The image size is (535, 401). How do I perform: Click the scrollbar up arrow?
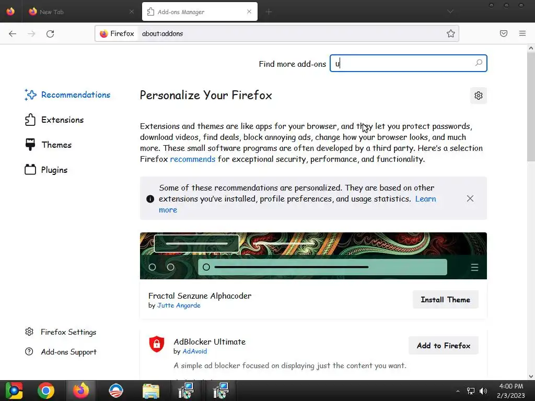(x=531, y=48)
